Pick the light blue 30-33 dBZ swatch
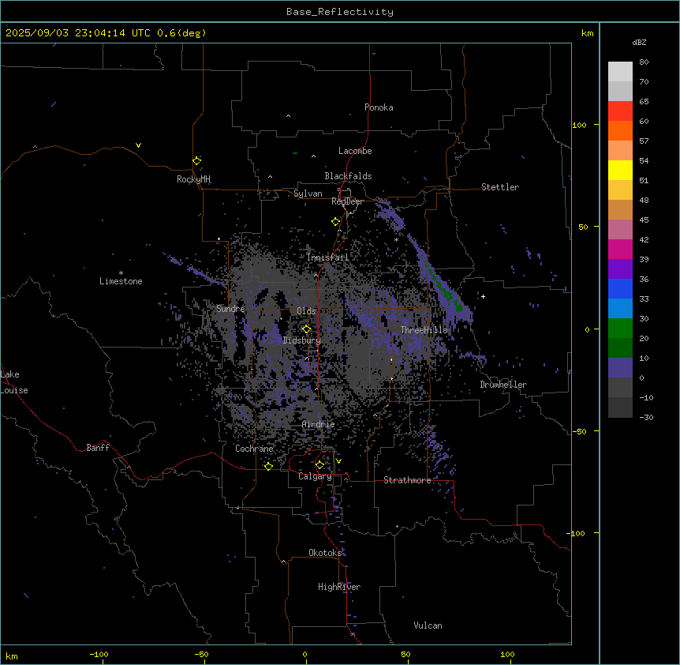The image size is (680, 665). pos(620,309)
